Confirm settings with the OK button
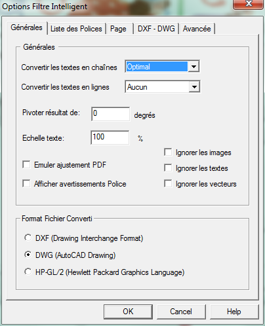This screenshot has width=265, height=326. pyautogui.click(x=128, y=312)
